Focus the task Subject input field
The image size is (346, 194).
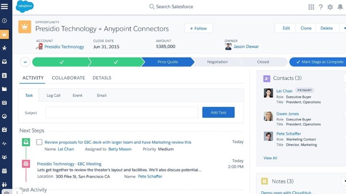click(x=122, y=113)
